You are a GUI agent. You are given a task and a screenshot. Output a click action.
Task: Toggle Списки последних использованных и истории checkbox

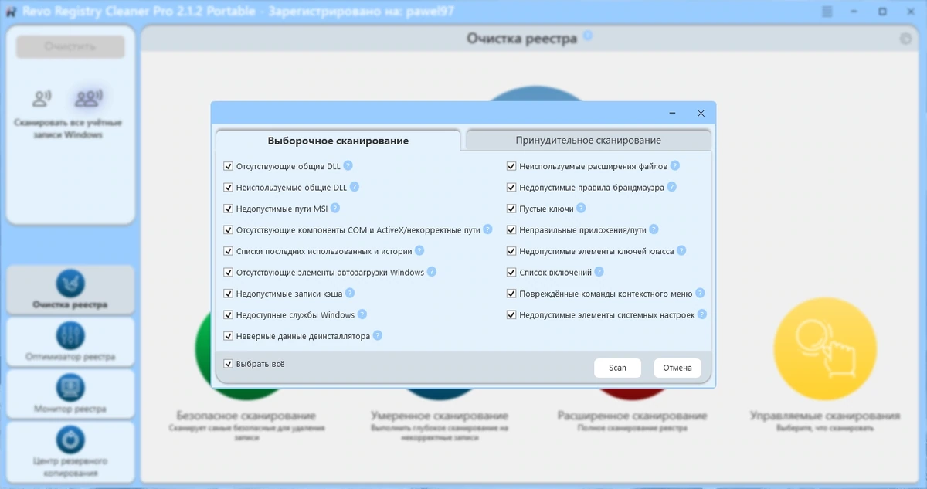[x=228, y=251]
